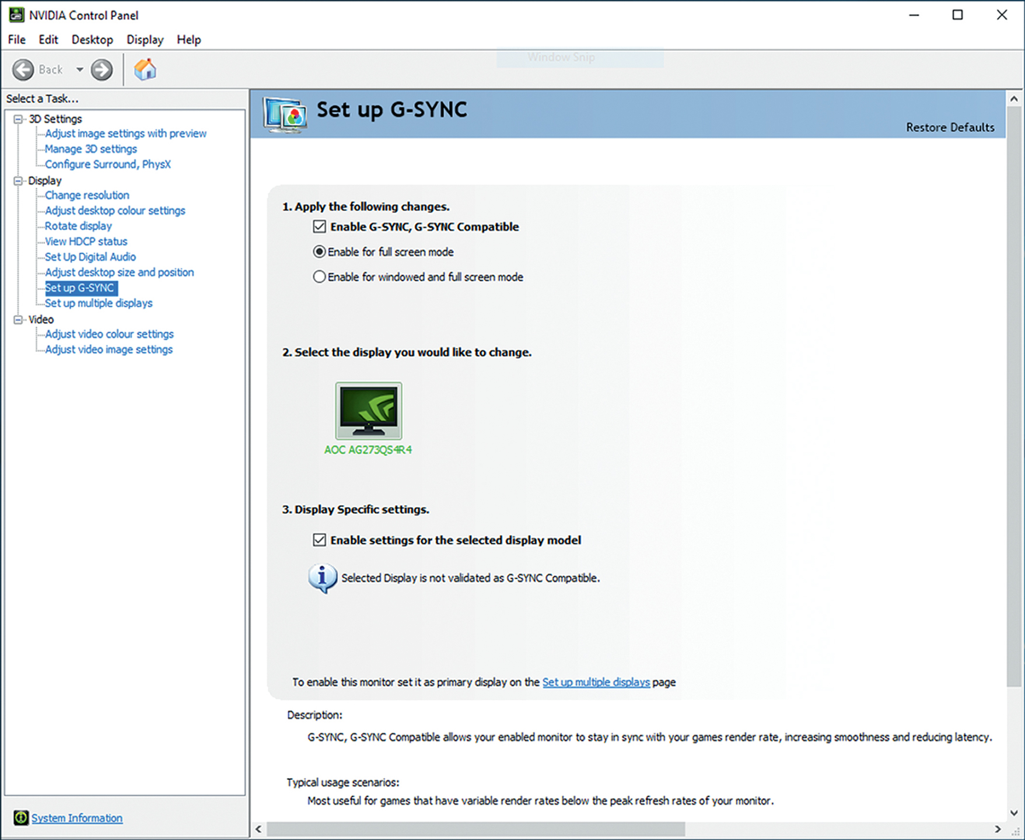The width and height of the screenshot is (1025, 840).
Task: Open Adjust image settings with preview
Action: [125, 134]
